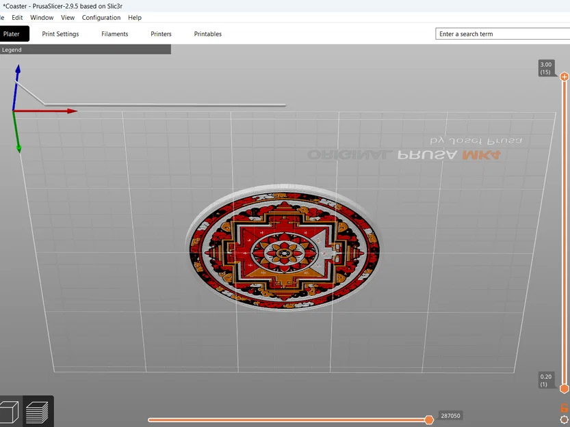Switch to the Printers tab
The height and width of the screenshot is (427, 570).
[x=161, y=33]
